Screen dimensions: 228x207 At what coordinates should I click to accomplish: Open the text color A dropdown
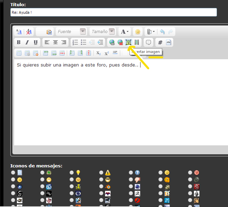tap(125, 32)
